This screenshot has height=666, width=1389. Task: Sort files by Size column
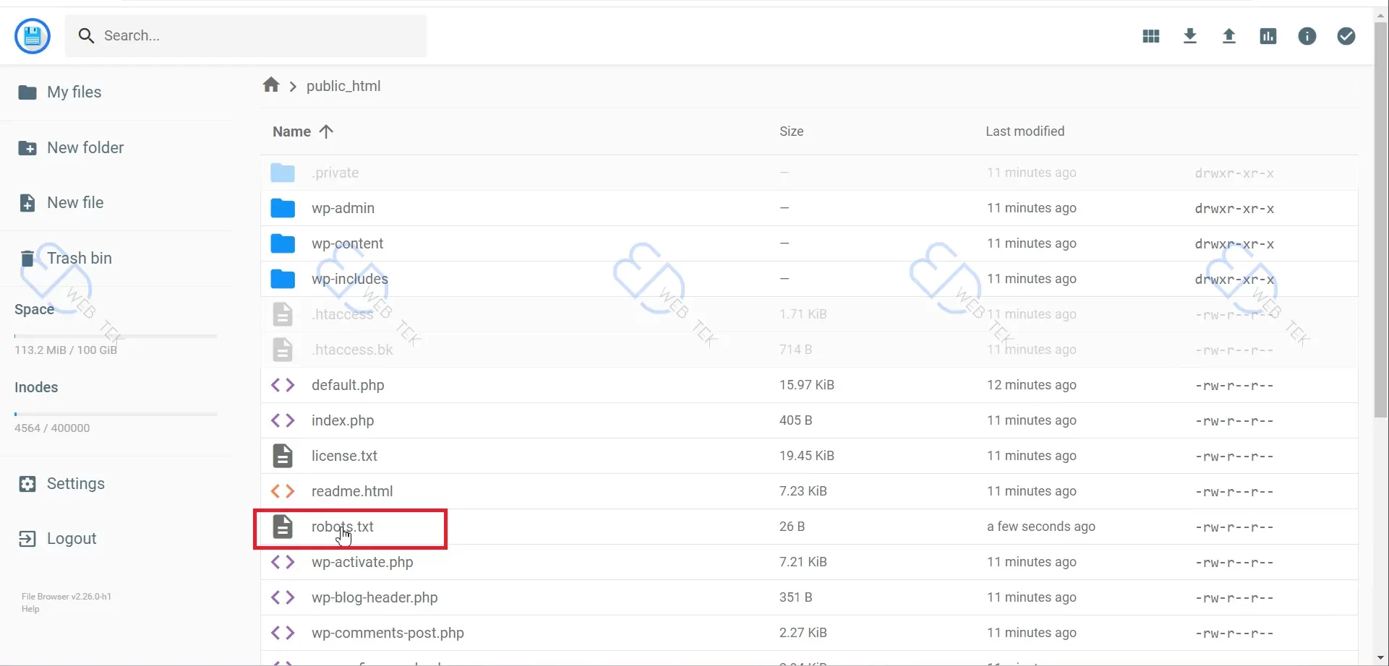click(x=792, y=131)
